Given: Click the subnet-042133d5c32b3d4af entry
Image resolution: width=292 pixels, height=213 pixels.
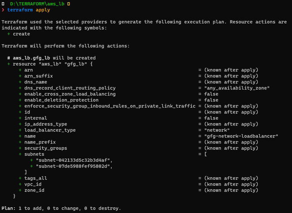Looking at the screenshot, I should point(74,160).
